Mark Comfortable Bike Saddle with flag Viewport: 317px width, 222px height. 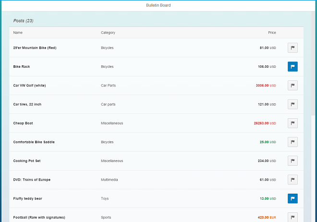293,142
